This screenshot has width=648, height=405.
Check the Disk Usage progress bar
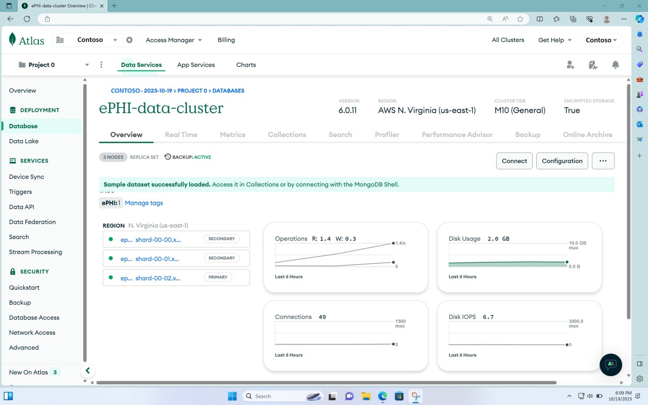[x=507, y=263]
